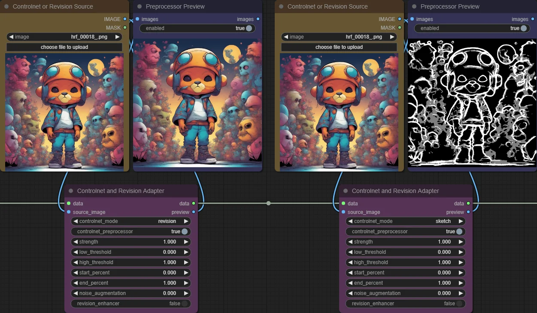
Task: Open controlnet_mode dropdown showing revision
Action: [131, 221]
